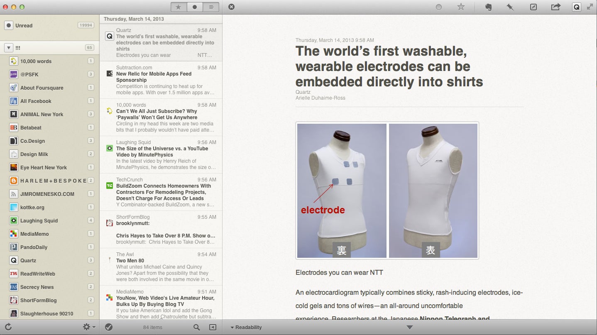Viewport: 597px width, 335px height.
Task: Select the washable electrodes list entry
Action: coord(161,42)
